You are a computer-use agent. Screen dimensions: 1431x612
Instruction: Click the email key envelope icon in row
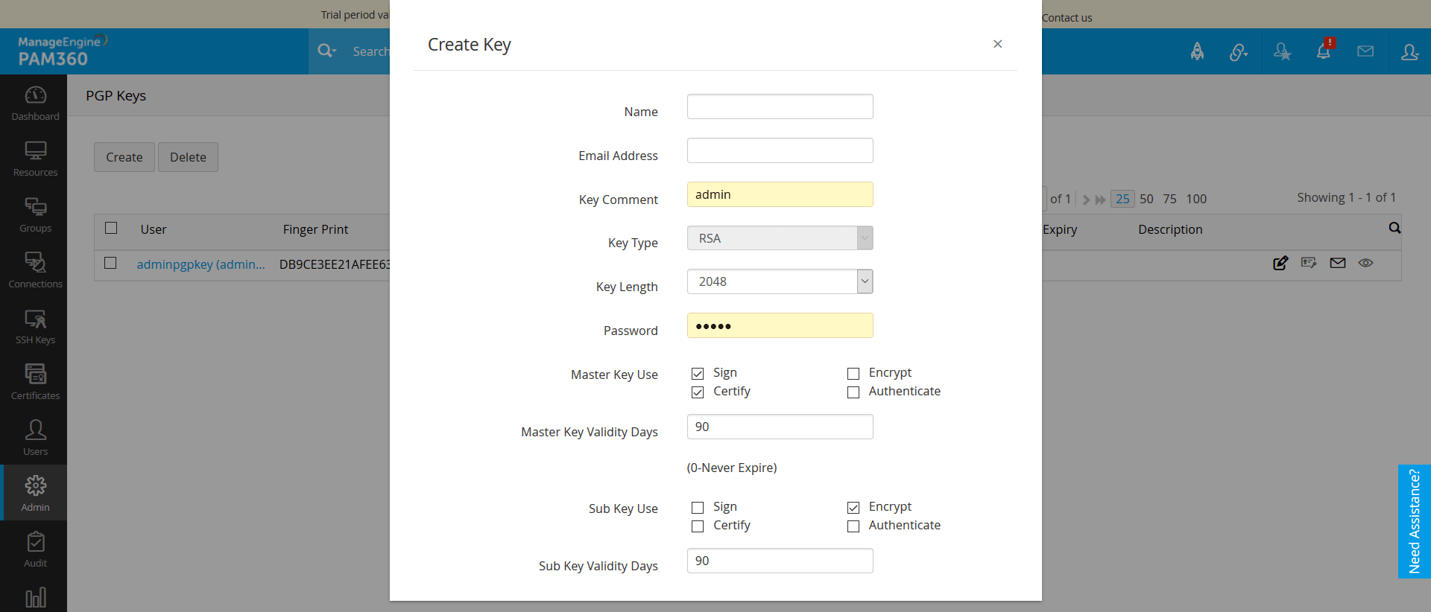(x=1338, y=263)
